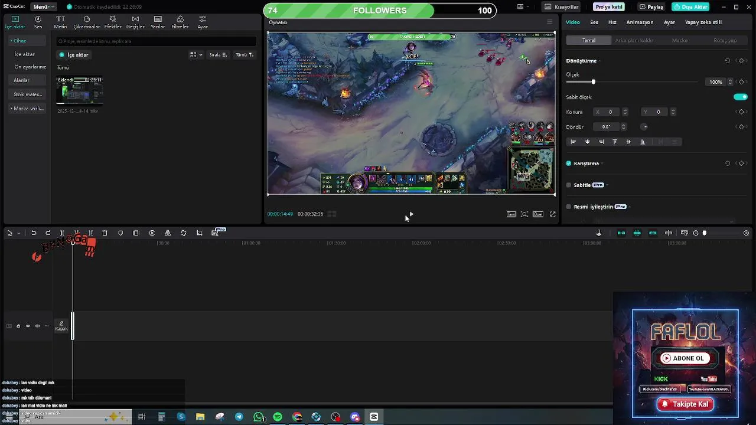Open the Metin text tools tab
756x425 pixels.
60,22
